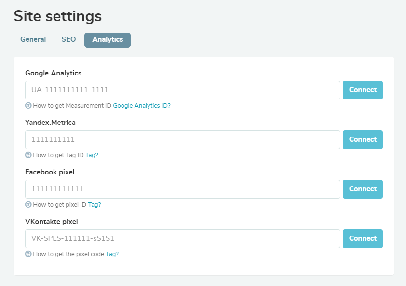Screen dimensions: 406x286
Task: Connect the Google Analytics integration
Action: click(363, 90)
